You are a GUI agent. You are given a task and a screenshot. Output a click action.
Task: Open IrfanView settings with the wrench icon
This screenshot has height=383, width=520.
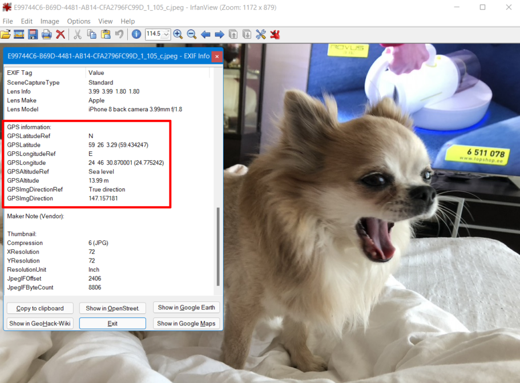pos(261,34)
